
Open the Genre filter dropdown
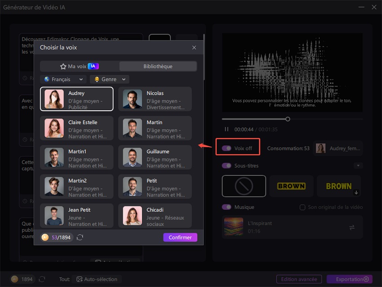110,79
